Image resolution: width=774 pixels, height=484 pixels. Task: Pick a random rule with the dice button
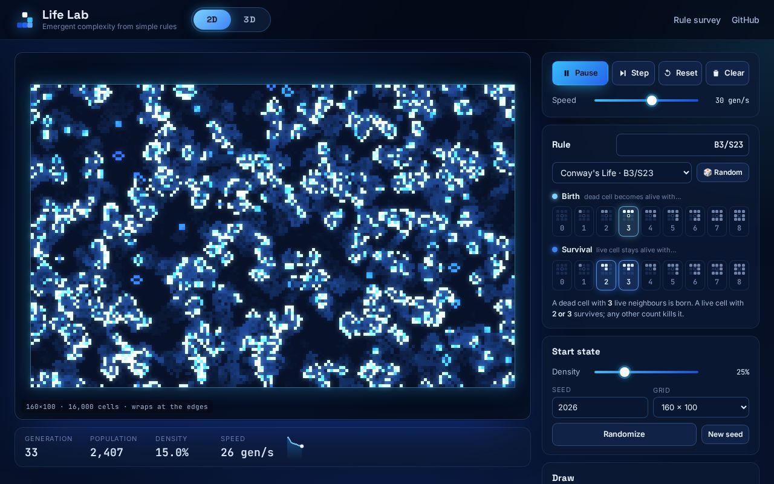pos(723,172)
